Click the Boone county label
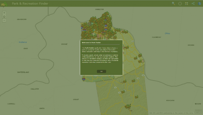 [x=64, y=44]
